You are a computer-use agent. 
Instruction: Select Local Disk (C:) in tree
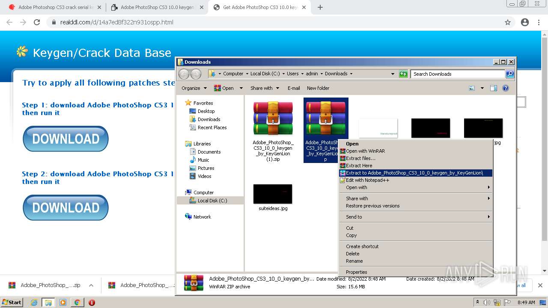click(212, 201)
